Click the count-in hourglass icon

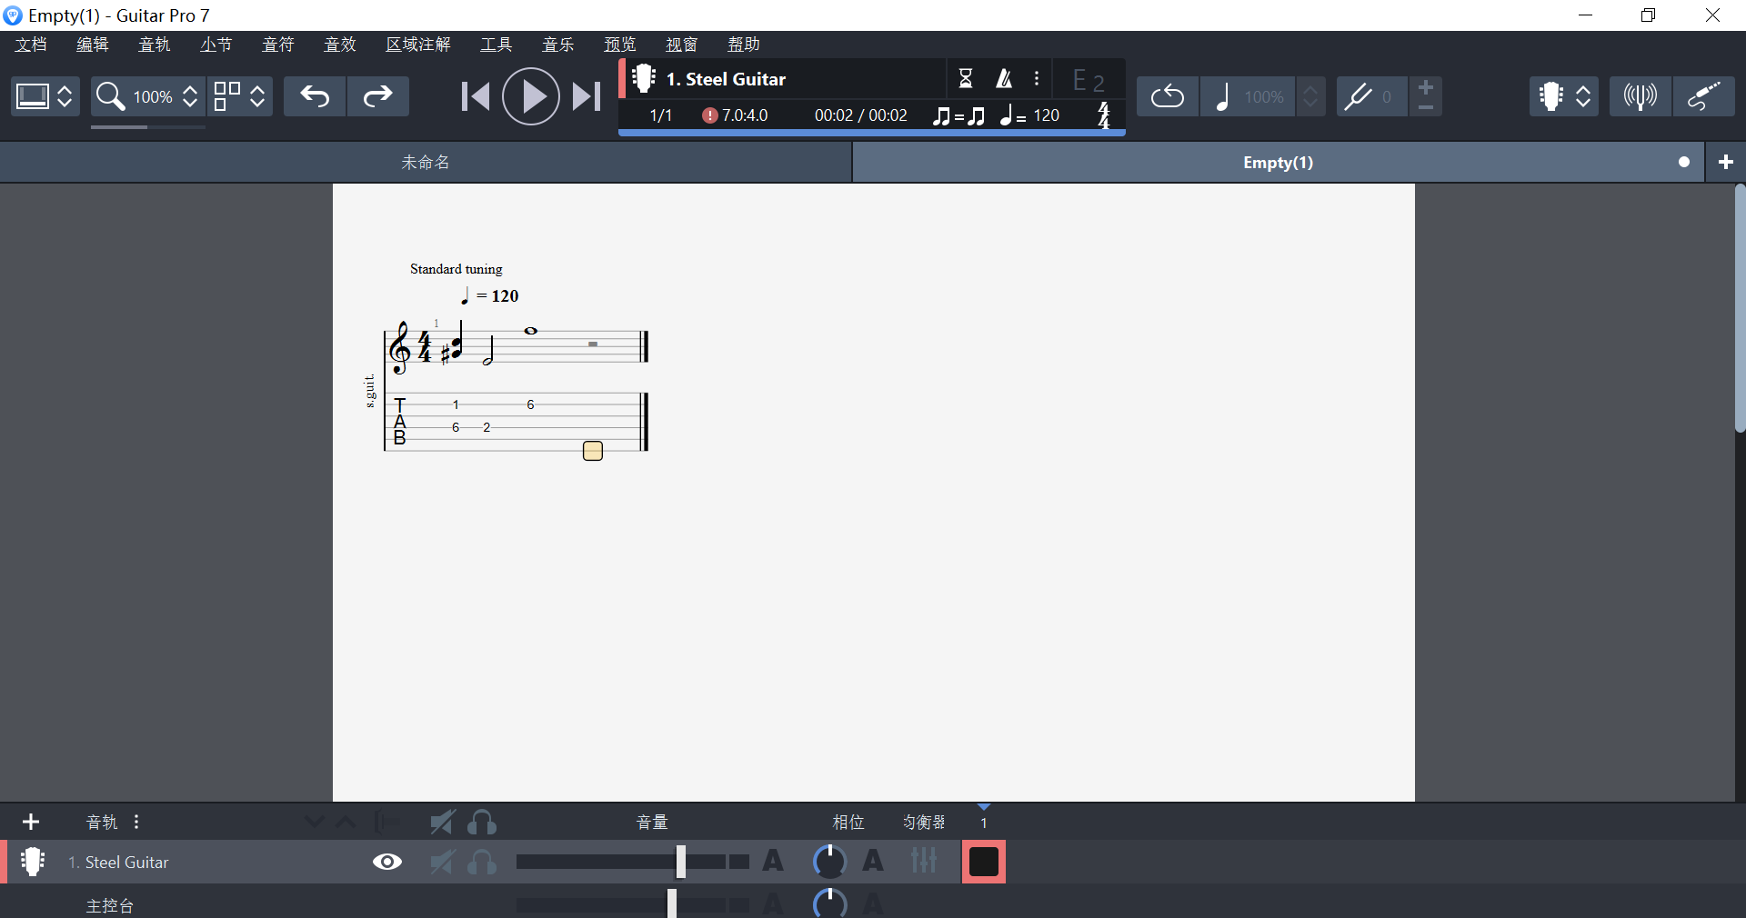(966, 79)
